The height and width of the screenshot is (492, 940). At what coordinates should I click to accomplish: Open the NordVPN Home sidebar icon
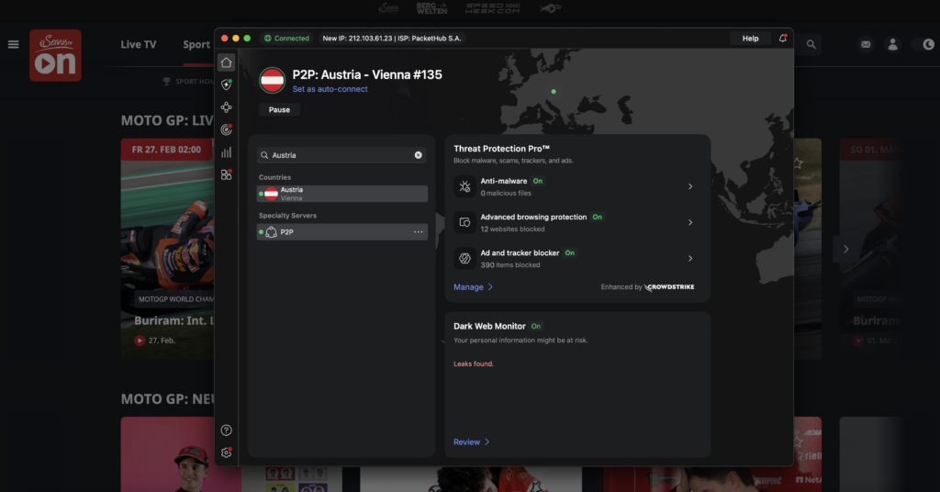(226, 62)
